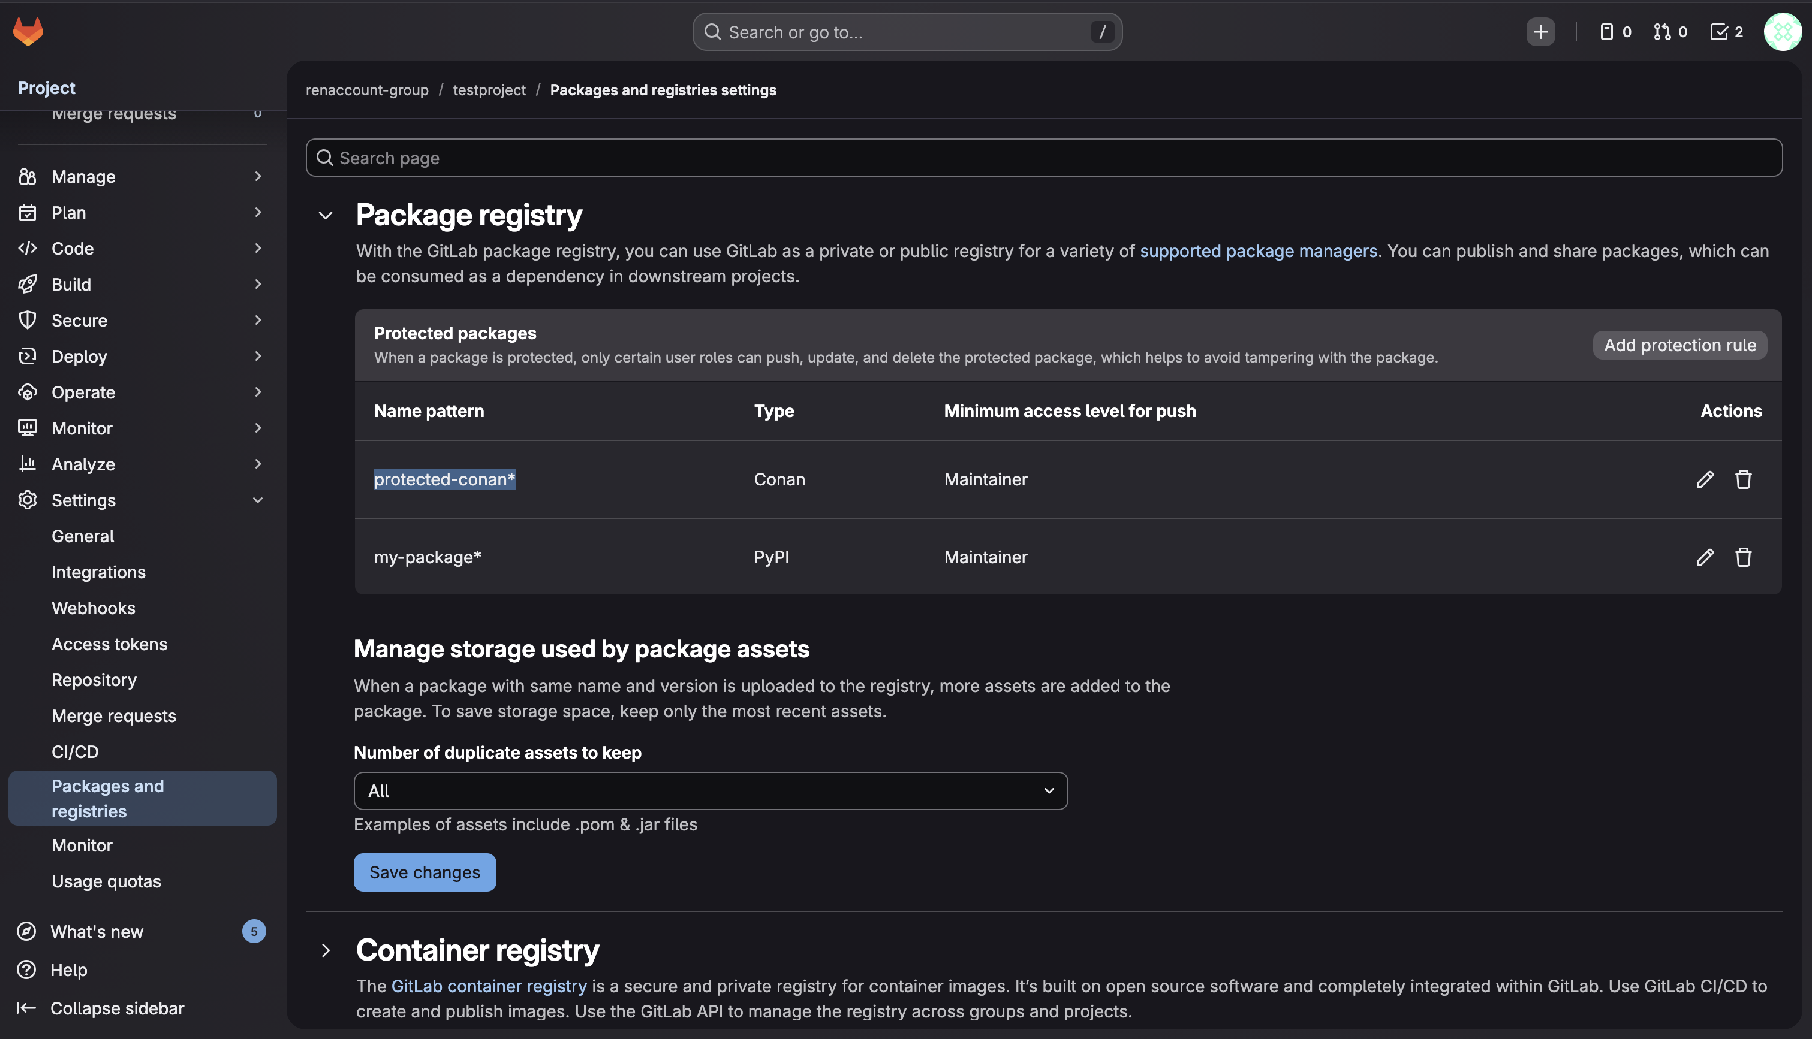
Task: Click the Deploy icon in sidebar
Action: 27,356
